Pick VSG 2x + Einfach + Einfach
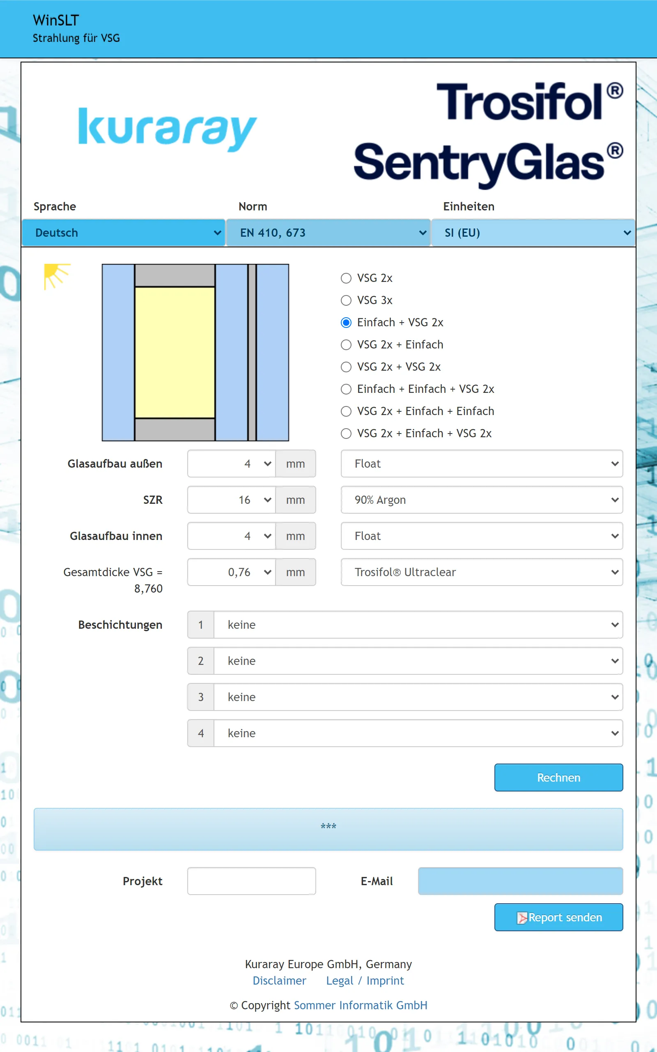Image resolution: width=657 pixels, height=1052 pixels. tap(346, 411)
